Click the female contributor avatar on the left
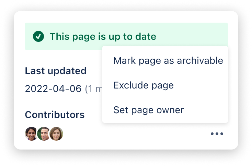Viewport: 252px width, 166px height. coord(31,134)
